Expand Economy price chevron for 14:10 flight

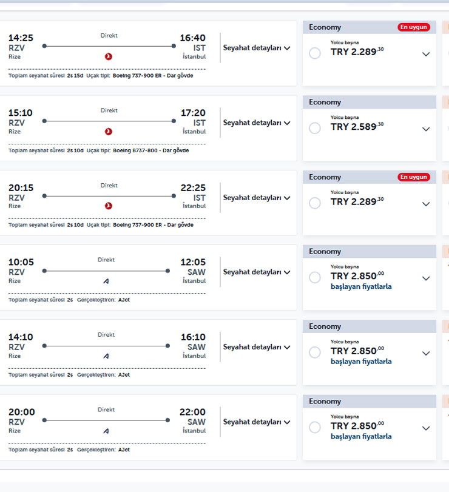point(426,353)
